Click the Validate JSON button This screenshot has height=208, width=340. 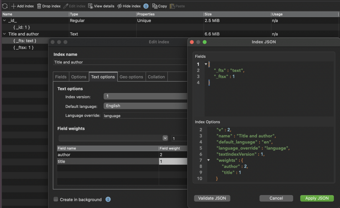tap(212, 198)
